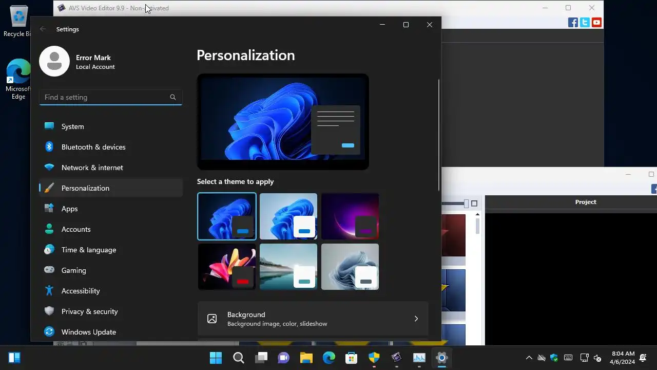The width and height of the screenshot is (657, 370).
Task: Select the gray Flow theme
Action: (350, 267)
